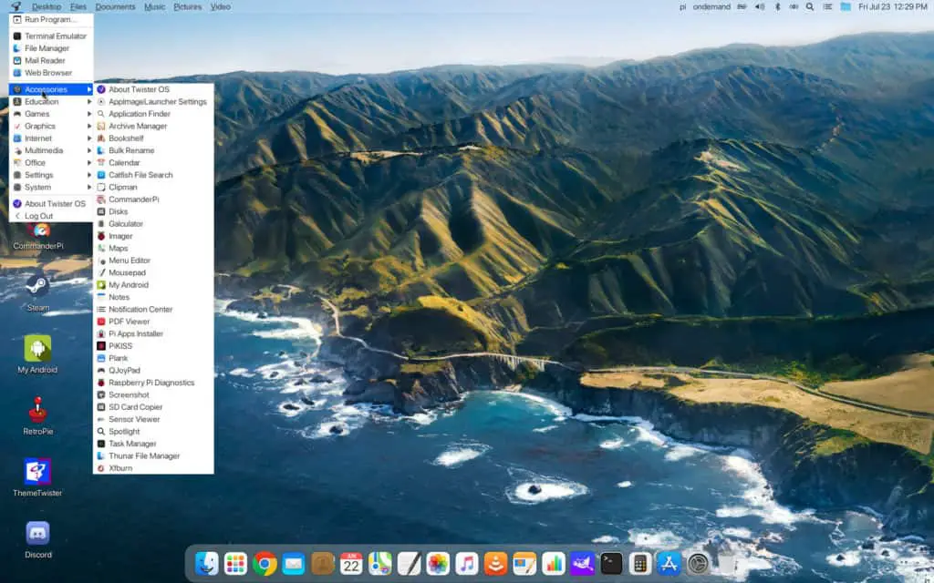Open the Documents panel menu
This screenshot has height=583, width=934.
pyautogui.click(x=116, y=6)
